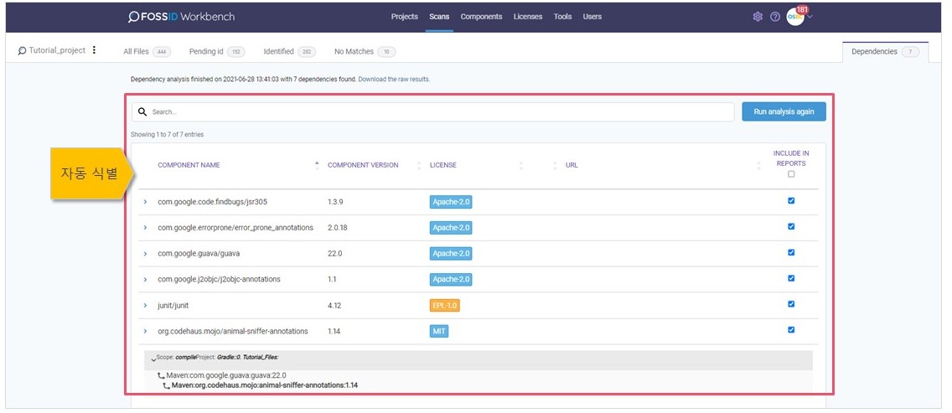Click the magnifier icon in the search box
The height and width of the screenshot is (413, 952).
pos(142,111)
